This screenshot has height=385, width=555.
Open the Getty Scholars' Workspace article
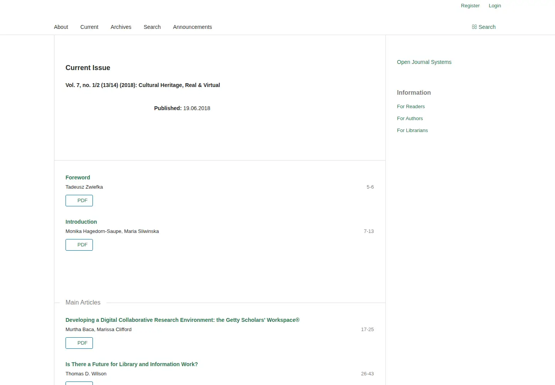click(182, 320)
